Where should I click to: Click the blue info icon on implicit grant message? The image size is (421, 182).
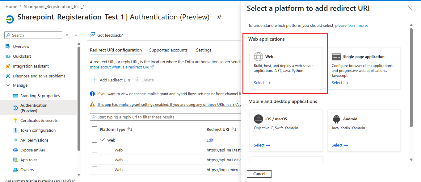pyautogui.click(x=92, y=94)
